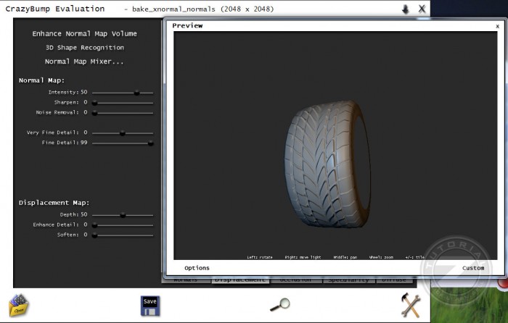508x323 pixels.
Task: Click the Very Fine Detail slider
Action: tap(122, 133)
